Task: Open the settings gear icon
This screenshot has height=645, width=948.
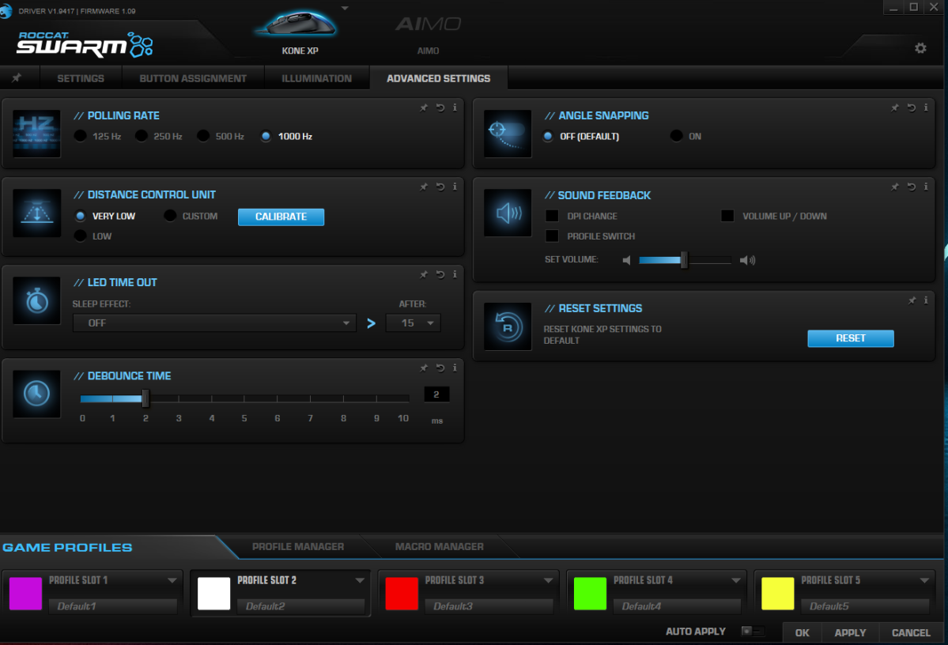Action: click(x=920, y=47)
